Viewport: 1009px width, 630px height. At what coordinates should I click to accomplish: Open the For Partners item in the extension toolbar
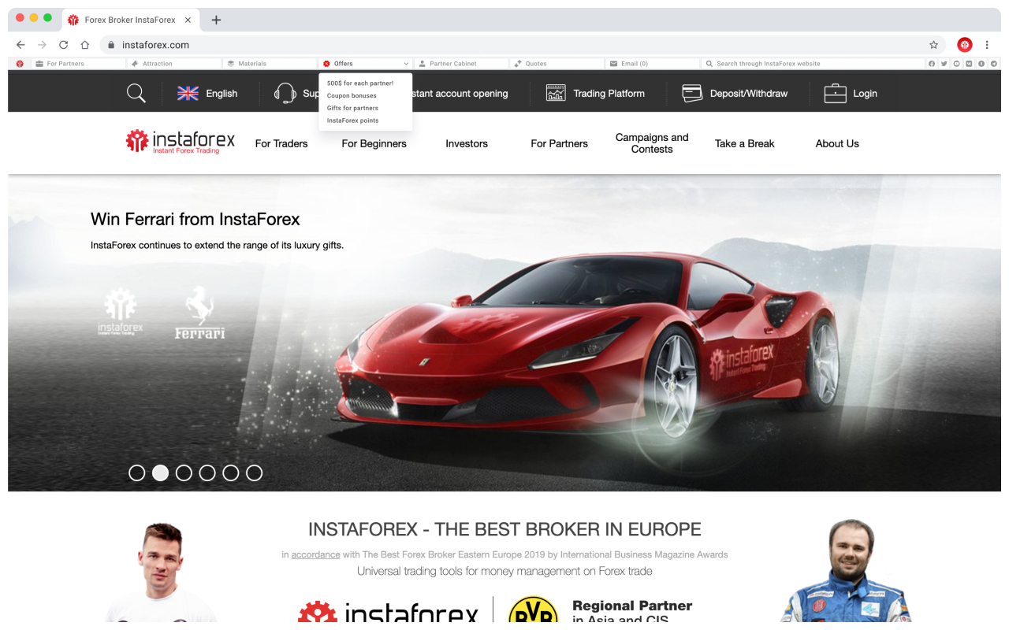coord(78,64)
